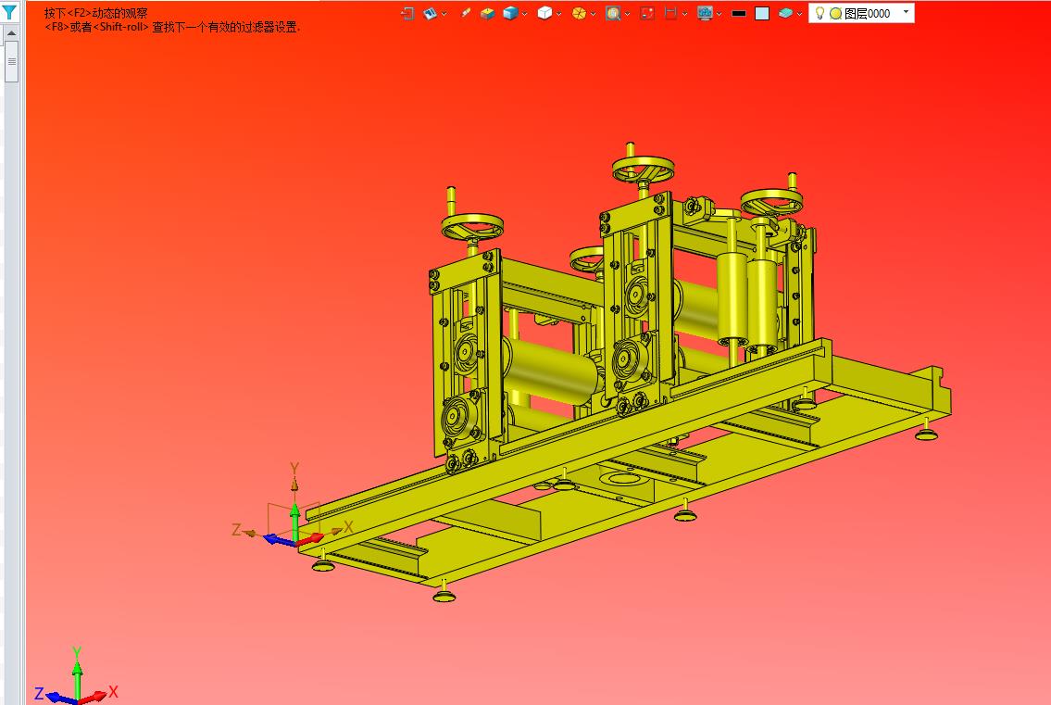Viewport: 1051px width, 705px height.
Task: Click the red H-shaped dimension icon
Action: (670, 13)
